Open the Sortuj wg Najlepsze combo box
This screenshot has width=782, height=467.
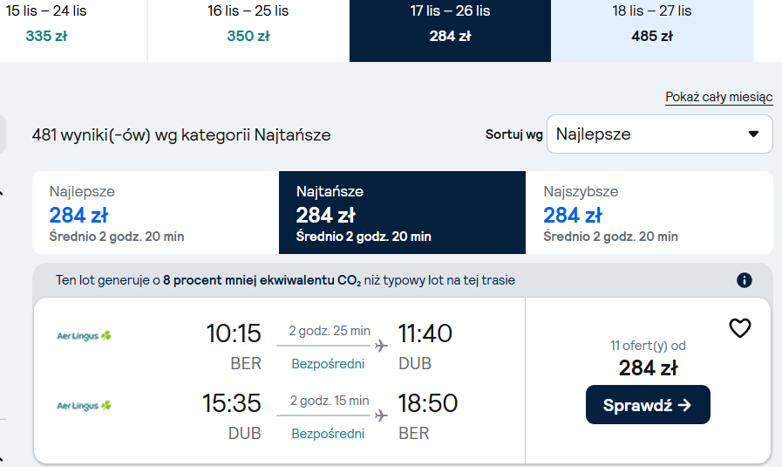point(659,134)
